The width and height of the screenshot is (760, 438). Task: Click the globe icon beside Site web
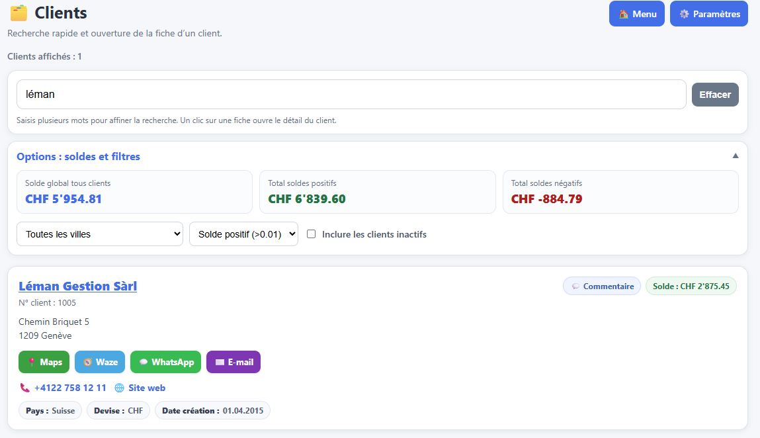[119, 388]
